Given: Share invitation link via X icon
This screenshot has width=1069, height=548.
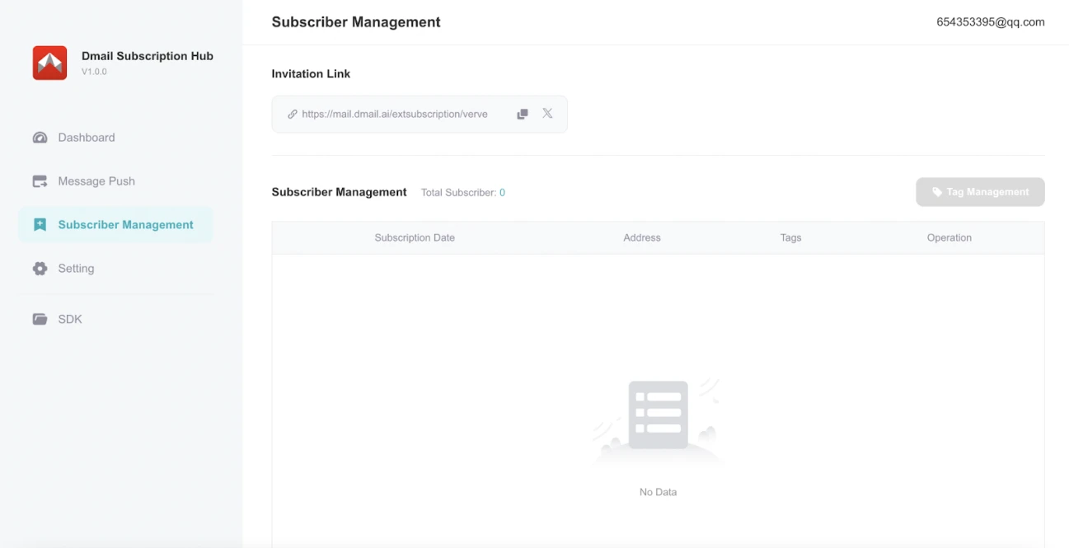Looking at the screenshot, I should click(547, 114).
